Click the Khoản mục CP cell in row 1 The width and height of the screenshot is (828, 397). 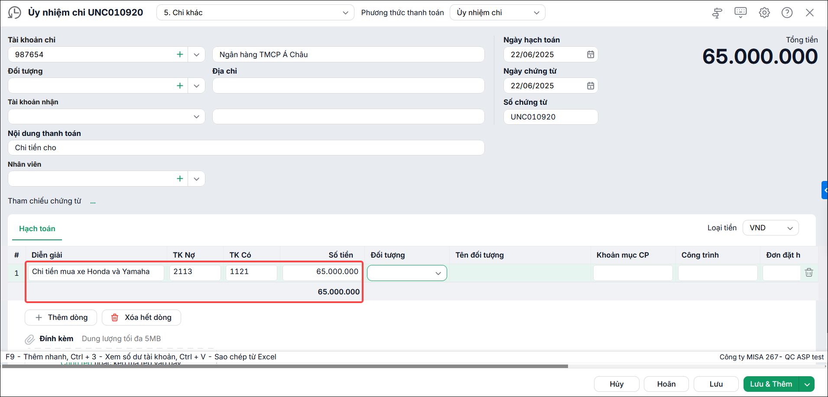tap(633, 273)
